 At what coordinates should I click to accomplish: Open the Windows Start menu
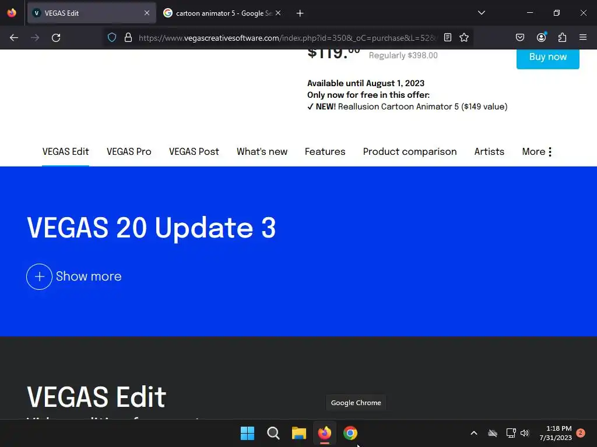247,433
